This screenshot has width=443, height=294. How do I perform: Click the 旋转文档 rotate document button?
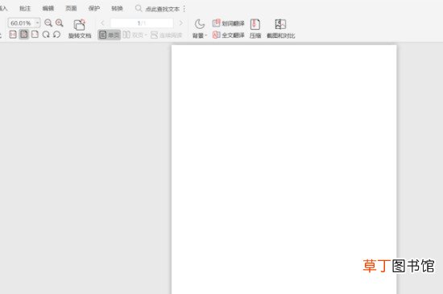point(80,29)
